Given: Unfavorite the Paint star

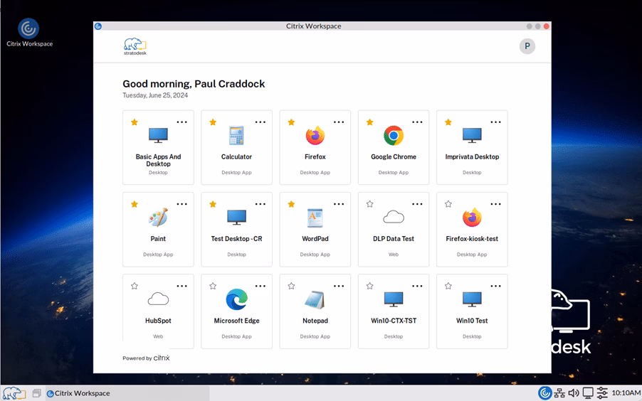Looking at the screenshot, I should click(x=135, y=204).
